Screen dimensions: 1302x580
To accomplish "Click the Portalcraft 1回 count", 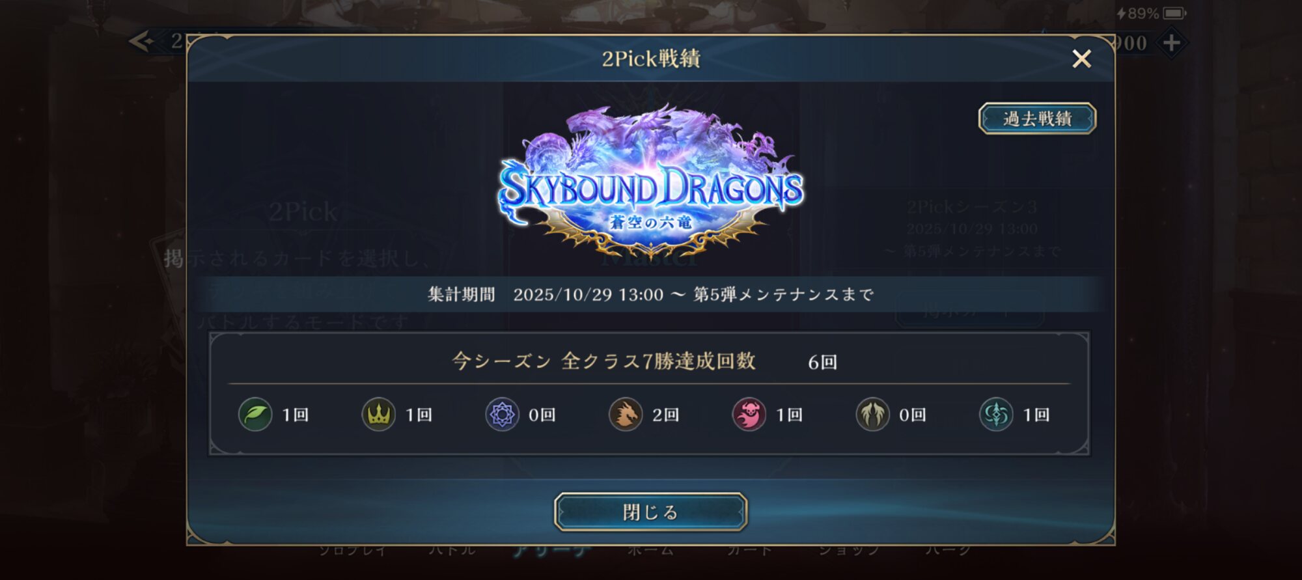I will pyautogui.click(x=1036, y=415).
